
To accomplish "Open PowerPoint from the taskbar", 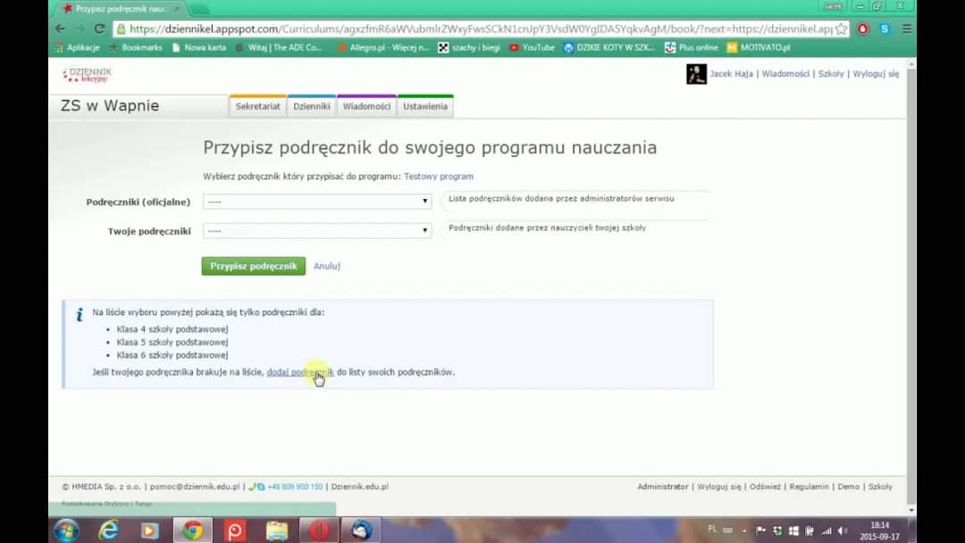I will click(x=234, y=530).
